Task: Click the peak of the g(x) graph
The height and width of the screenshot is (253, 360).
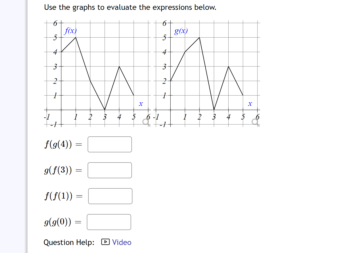Action: pos(199,38)
